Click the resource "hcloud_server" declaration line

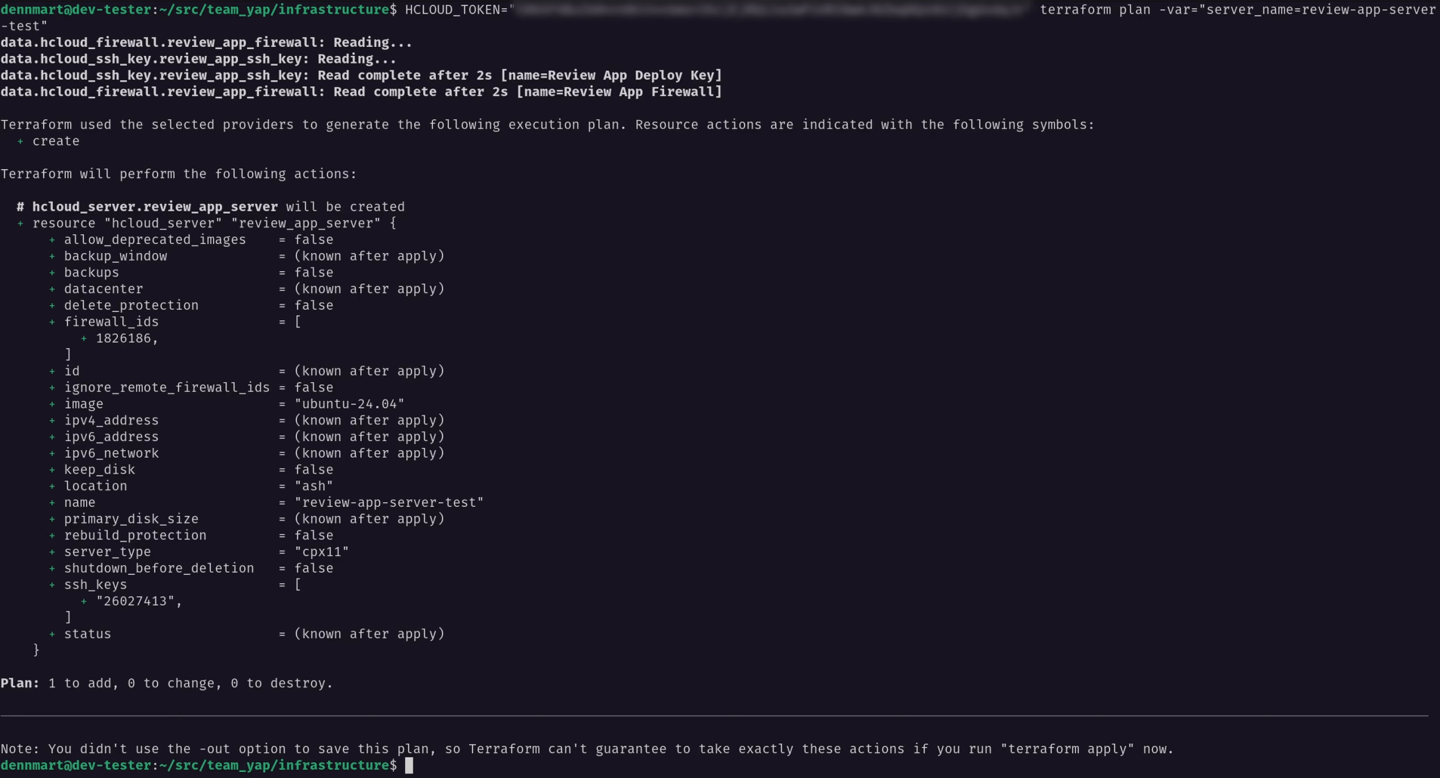pyautogui.click(x=206, y=224)
